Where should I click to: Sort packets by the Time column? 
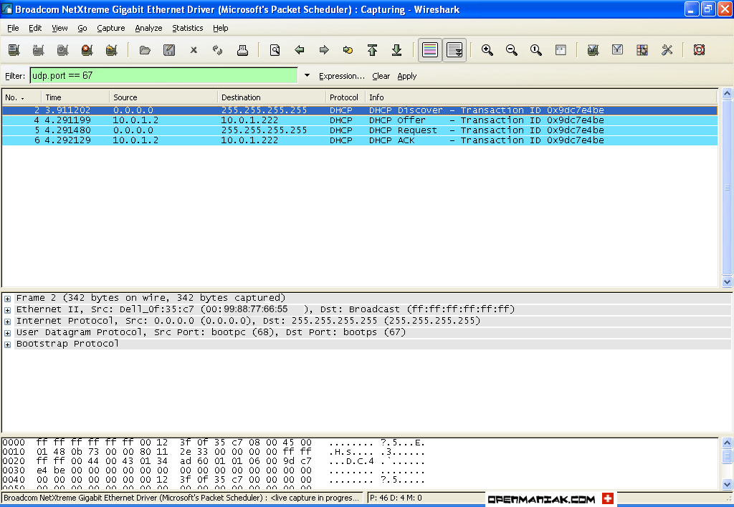(x=75, y=97)
